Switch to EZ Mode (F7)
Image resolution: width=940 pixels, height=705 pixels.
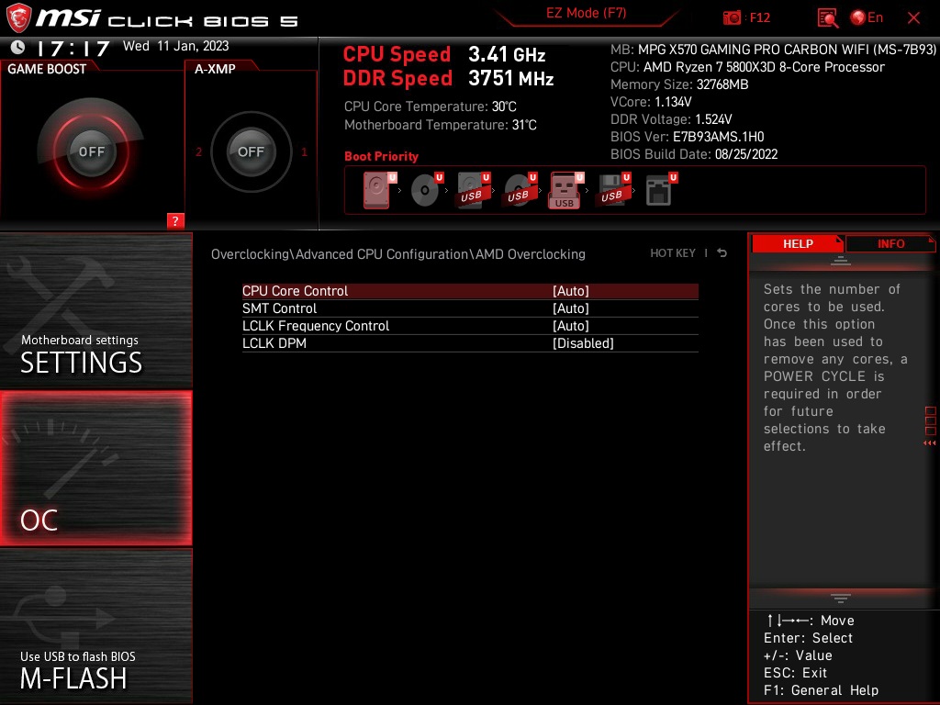[586, 13]
